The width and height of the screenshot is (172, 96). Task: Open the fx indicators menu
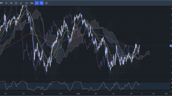click(21, 3)
